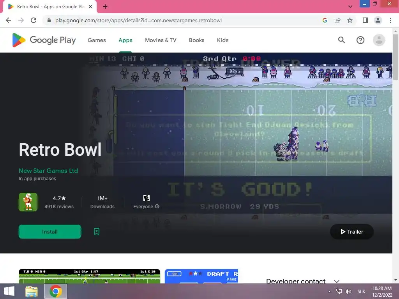
Task: Expand the Developer contact section
Action: 337,281
